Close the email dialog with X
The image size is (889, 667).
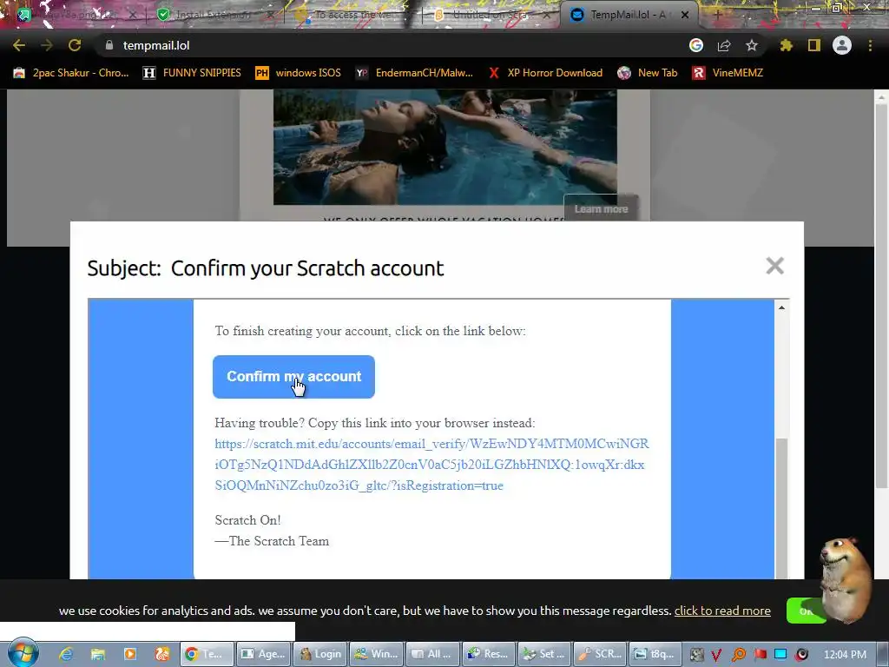pos(774,266)
